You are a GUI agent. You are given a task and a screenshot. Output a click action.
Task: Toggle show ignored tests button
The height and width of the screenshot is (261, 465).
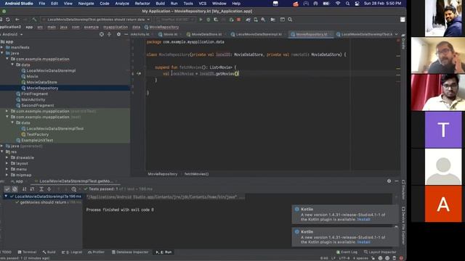(15, 188)
